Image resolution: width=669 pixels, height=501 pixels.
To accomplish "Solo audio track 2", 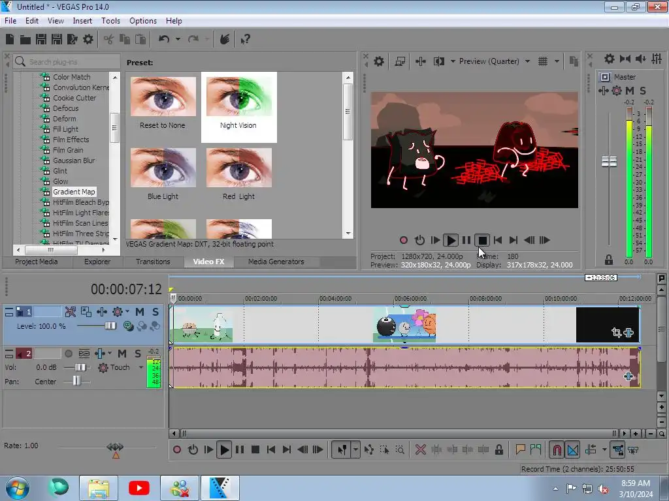I will point(137,353).
